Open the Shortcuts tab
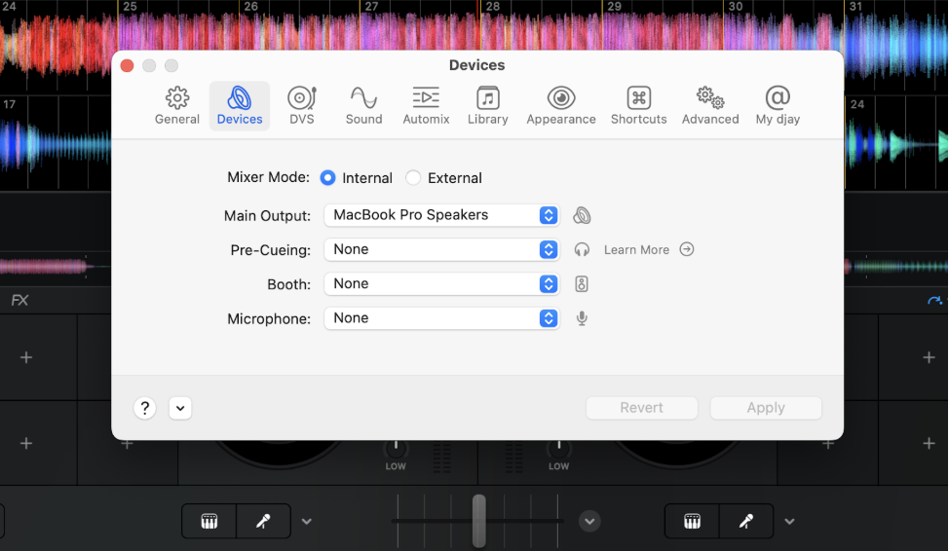Viewport: 949px width, 551px height. (638, 106)
